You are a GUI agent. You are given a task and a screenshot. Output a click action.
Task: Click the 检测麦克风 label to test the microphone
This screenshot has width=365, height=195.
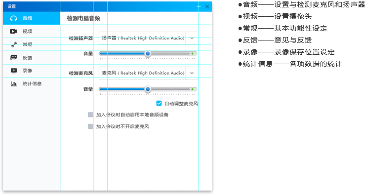click(81, 73)
